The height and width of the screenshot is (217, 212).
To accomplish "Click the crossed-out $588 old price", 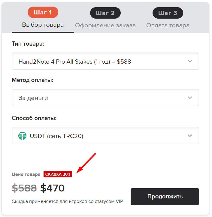I will tap(24, 188).
